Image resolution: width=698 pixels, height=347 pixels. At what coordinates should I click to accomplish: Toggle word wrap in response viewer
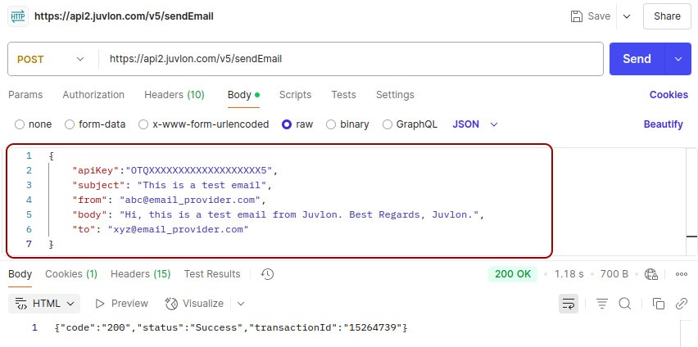569,304
